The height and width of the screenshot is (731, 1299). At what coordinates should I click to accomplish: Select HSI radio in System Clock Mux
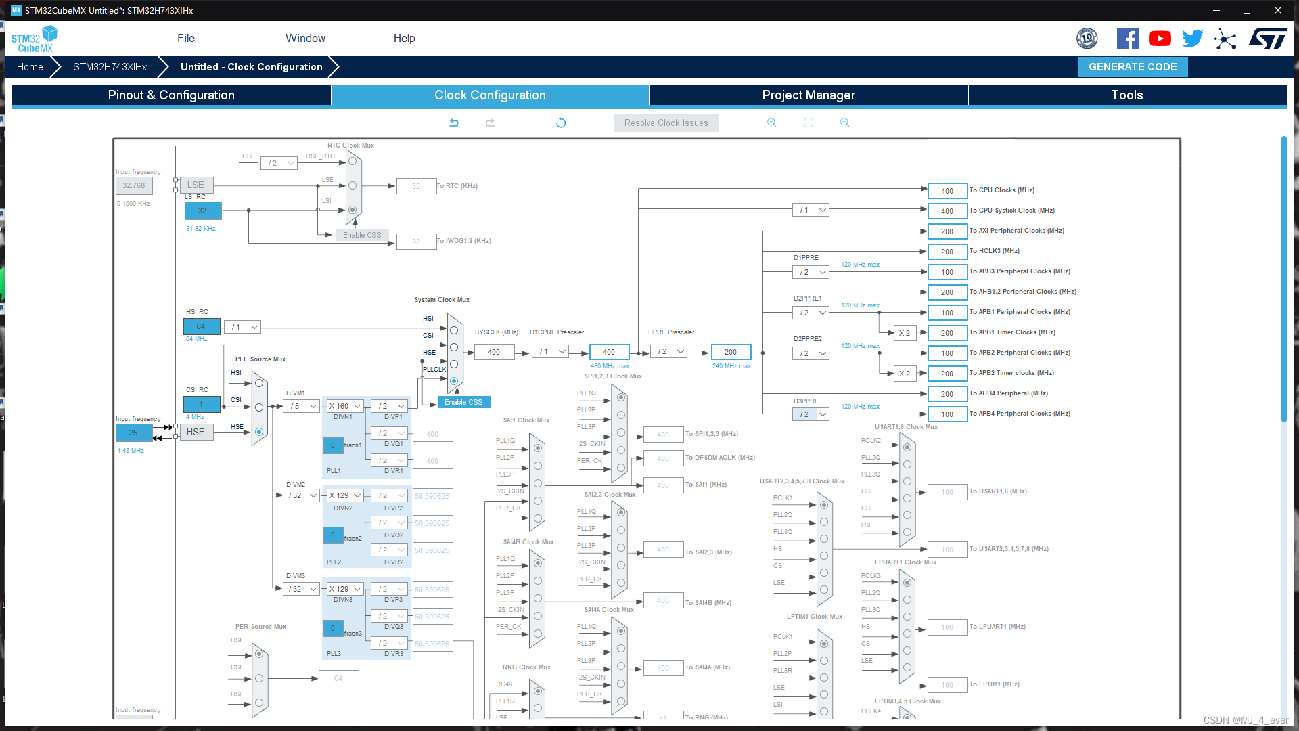click(x=454, y=330)
